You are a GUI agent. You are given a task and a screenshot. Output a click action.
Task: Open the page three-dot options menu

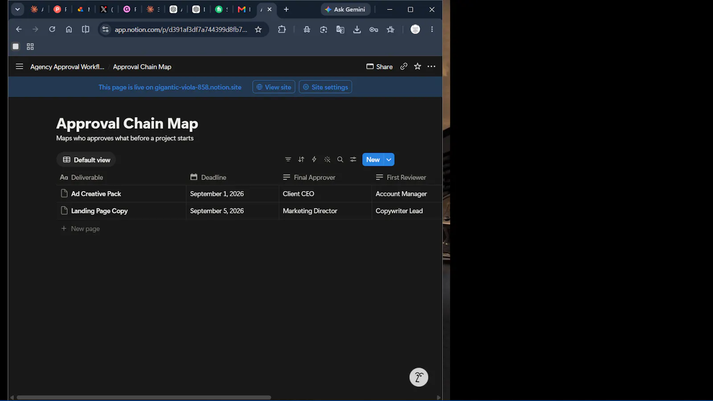coord(431,66)
